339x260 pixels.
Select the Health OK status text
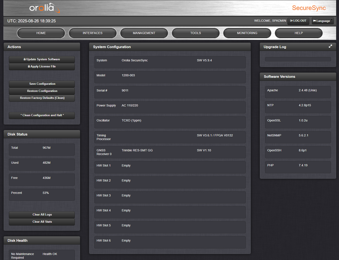tap(50, 254)
